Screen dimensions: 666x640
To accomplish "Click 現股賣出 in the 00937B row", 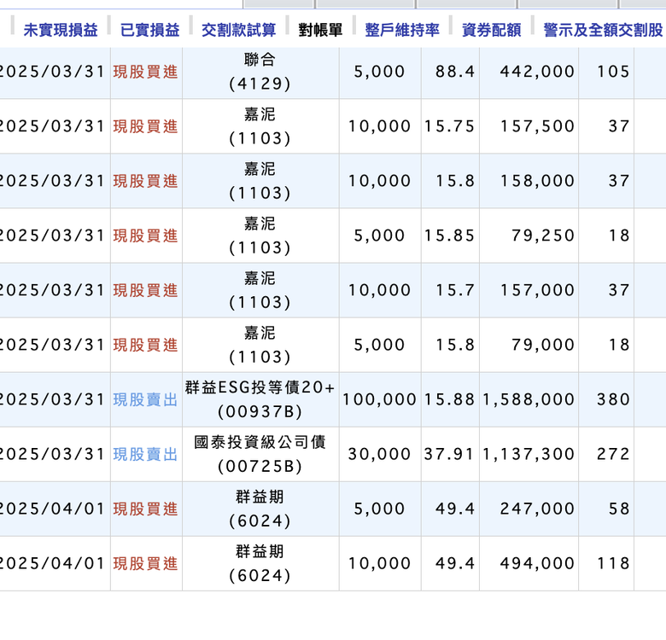I will pyautogui.click(x=145, y=400).
